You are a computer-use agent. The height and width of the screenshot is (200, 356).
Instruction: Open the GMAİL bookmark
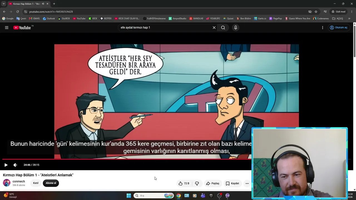pos(34,19)
